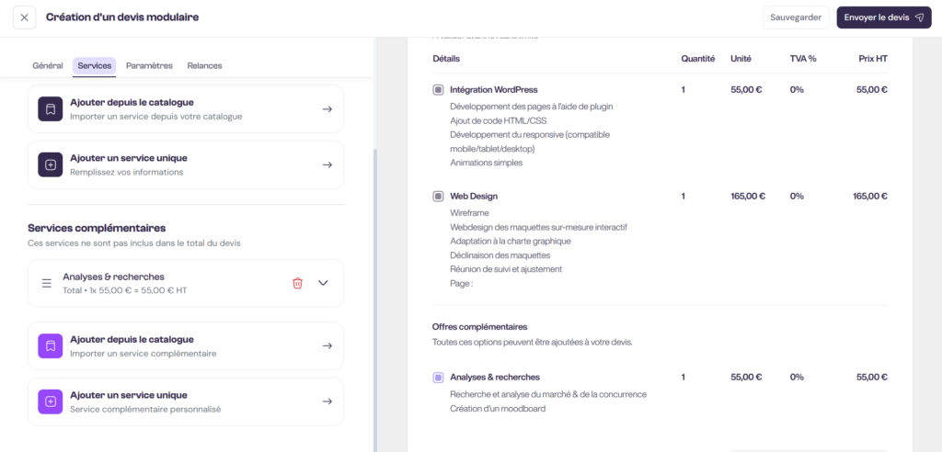Click the Envoyer le devis button label

tap(877, 17)
